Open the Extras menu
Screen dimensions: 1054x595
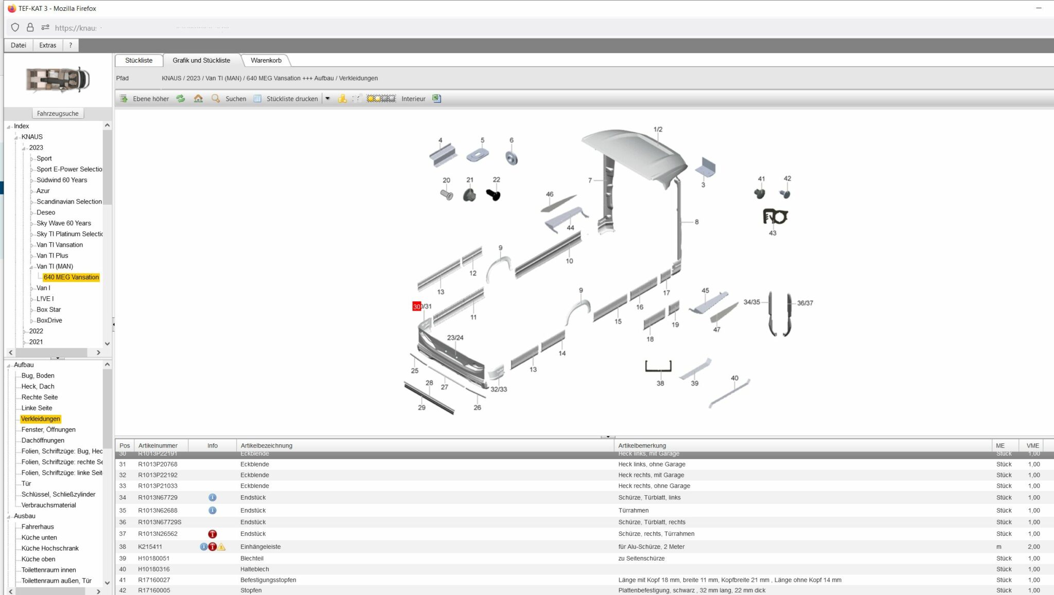[x=47, y=45]
